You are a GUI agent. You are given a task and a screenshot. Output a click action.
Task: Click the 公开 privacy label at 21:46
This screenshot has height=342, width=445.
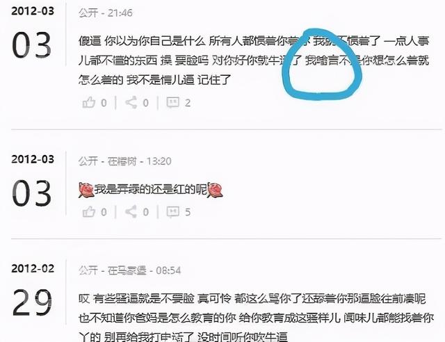(88, 13)
